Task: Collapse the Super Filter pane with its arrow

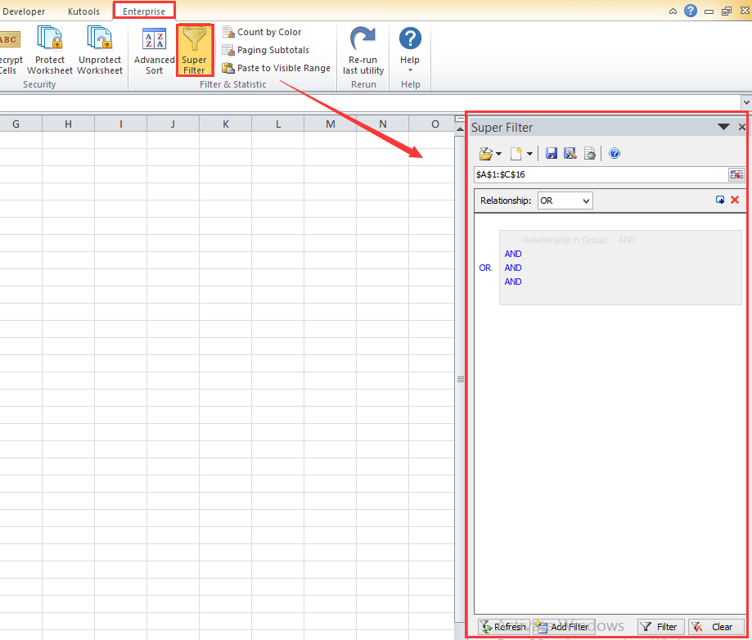Action: point(723,127)
